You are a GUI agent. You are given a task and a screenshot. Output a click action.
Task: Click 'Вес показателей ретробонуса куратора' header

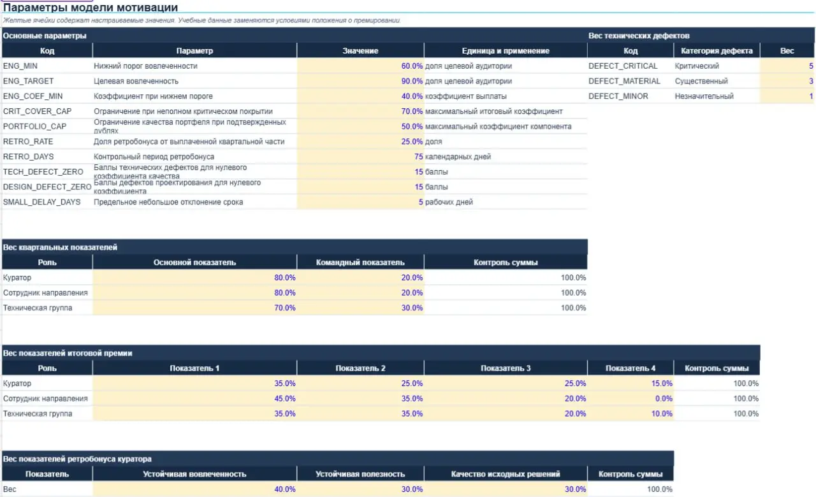coord(77,459)
